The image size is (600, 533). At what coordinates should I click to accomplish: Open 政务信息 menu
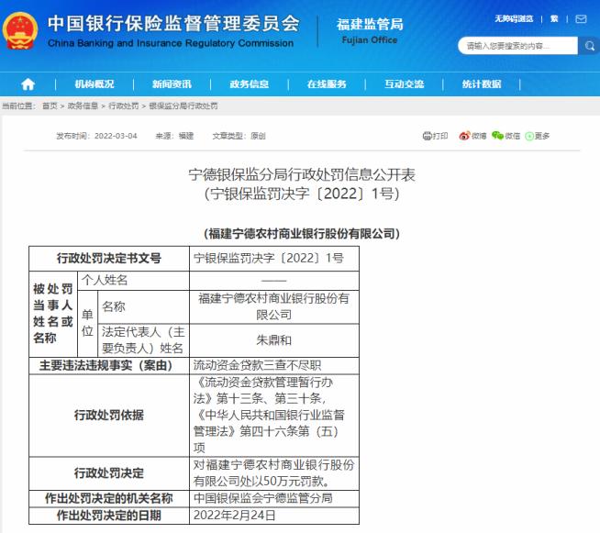[250, 84]
